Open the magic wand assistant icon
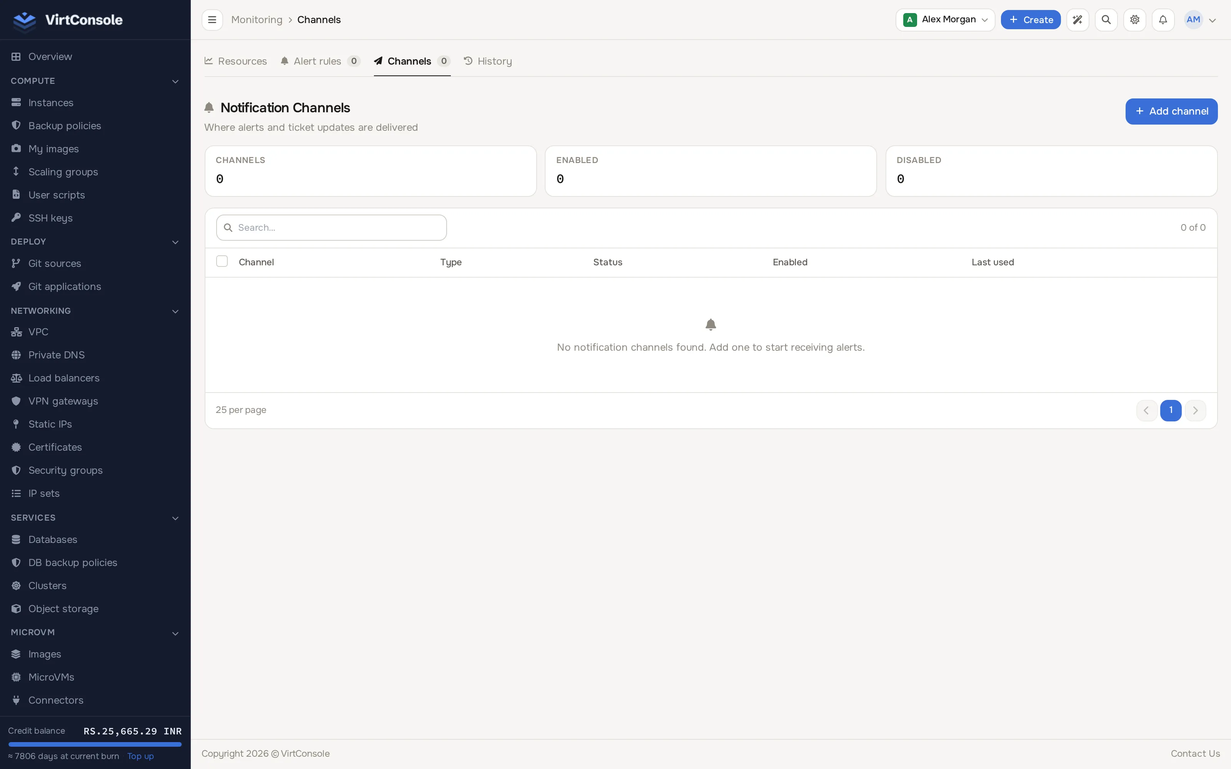The width and height of the screenshot is (1231, 769). click(x=1078, y=20)
